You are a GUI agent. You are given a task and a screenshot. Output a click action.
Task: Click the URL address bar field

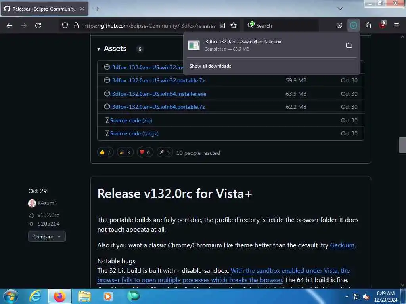(149, 26)
